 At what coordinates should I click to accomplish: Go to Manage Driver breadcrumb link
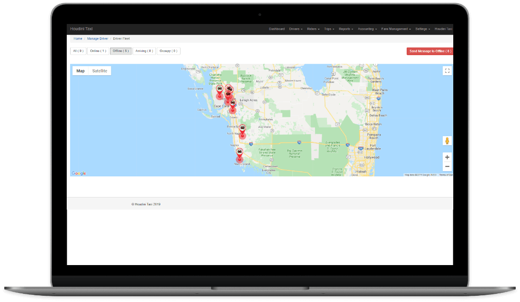click(x=97, y=39)
